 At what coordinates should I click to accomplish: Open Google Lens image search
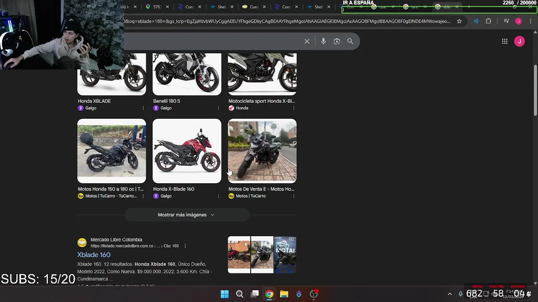click(x=337, y=41)
